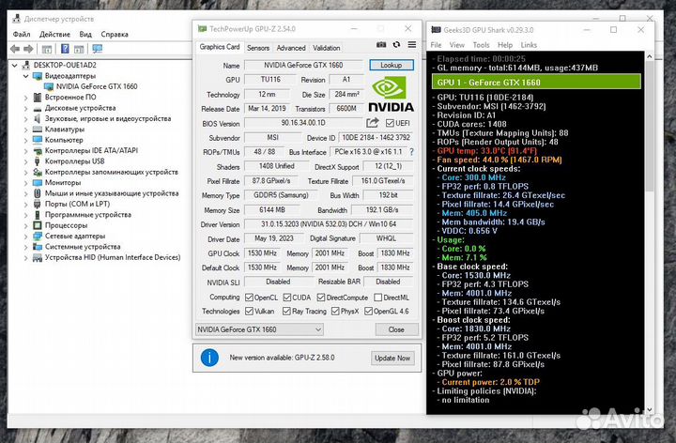Screen dimensions: 676x443
Task: Toggle the DirectCompute checkbox
Action: click(x=321, y=298)
